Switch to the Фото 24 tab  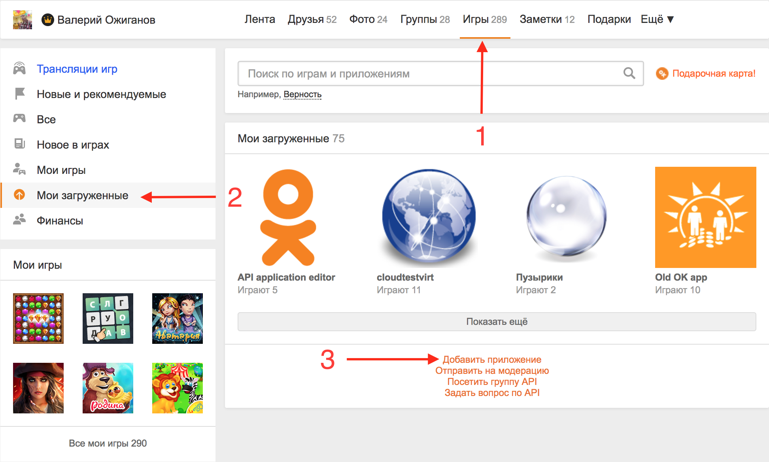point(368,19)
